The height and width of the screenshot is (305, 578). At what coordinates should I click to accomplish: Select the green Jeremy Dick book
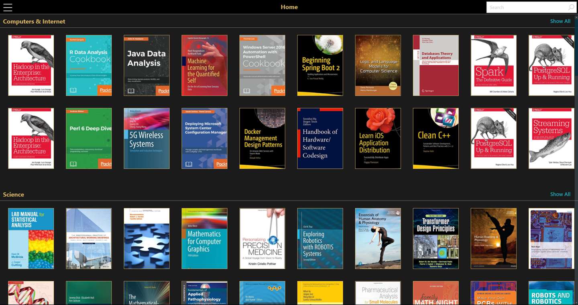coord(89,293)
